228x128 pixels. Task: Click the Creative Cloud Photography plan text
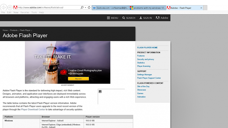[x=85, y=71]
